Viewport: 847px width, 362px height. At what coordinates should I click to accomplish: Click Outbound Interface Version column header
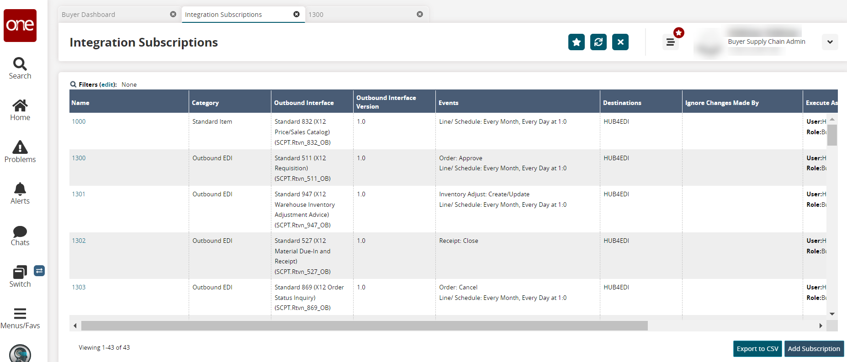(x=394, y=101)
